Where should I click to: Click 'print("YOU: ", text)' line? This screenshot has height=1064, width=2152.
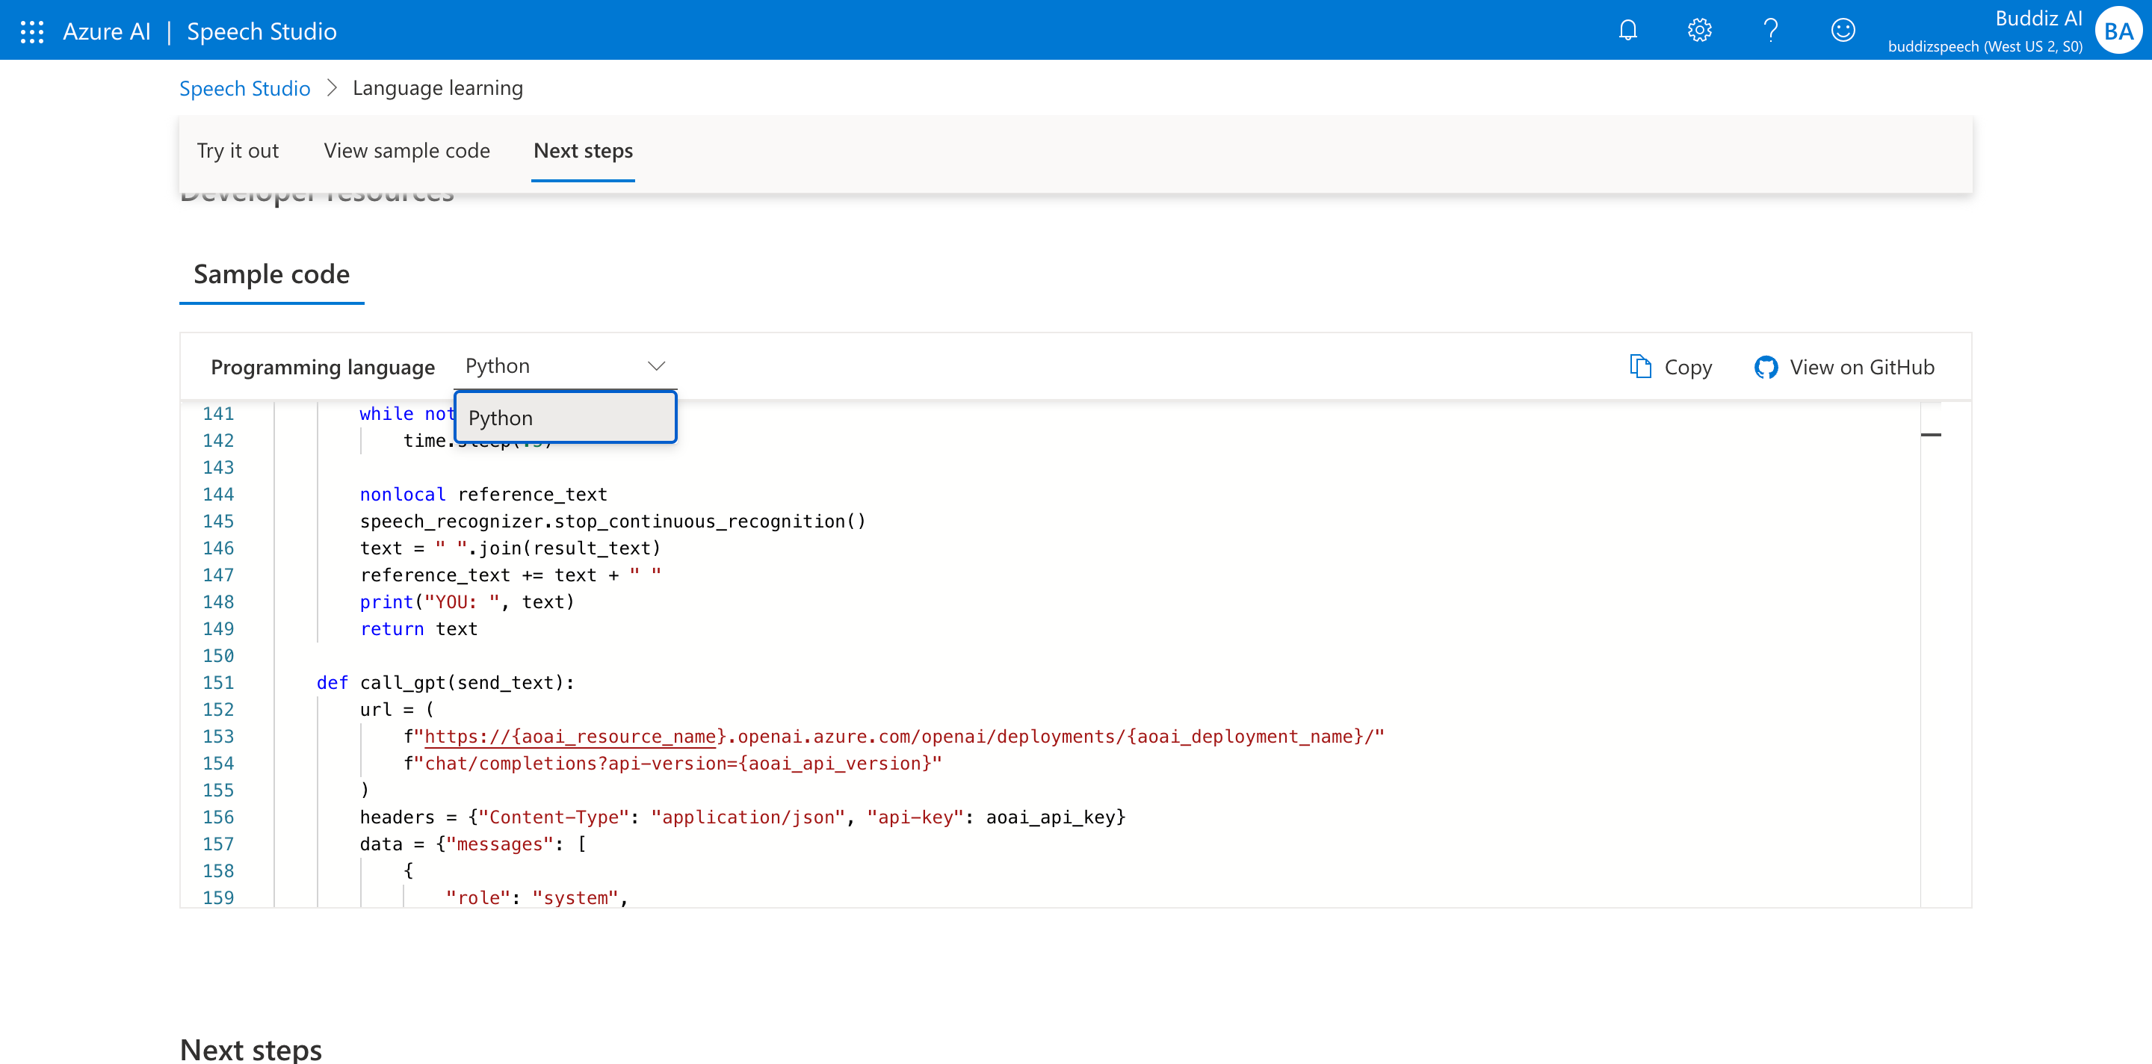click(x=467, y=601)
